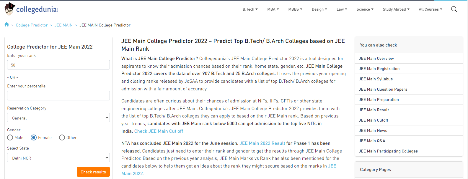Open the Study Abroad menu
The height and width of the screenshot is (179, 468).
396,9
